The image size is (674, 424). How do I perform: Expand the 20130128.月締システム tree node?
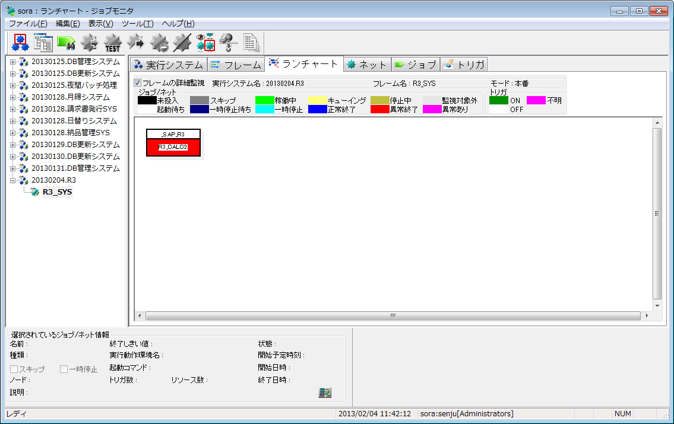click(12, 97)
